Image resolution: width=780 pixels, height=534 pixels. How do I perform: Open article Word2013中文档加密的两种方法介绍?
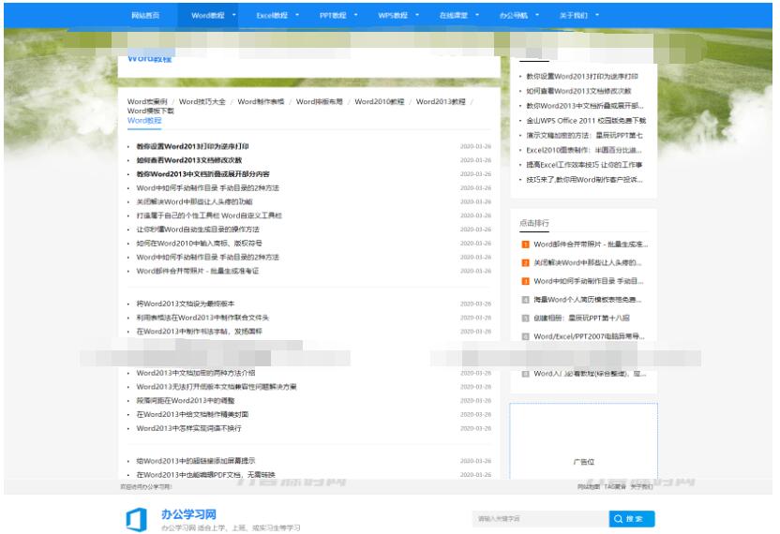click(x=196, y=373)
